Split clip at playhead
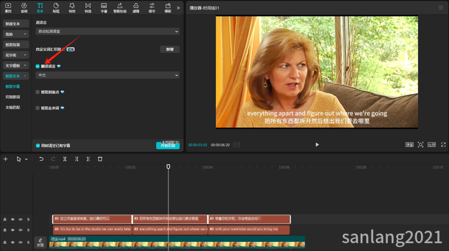 click(65, 159)
